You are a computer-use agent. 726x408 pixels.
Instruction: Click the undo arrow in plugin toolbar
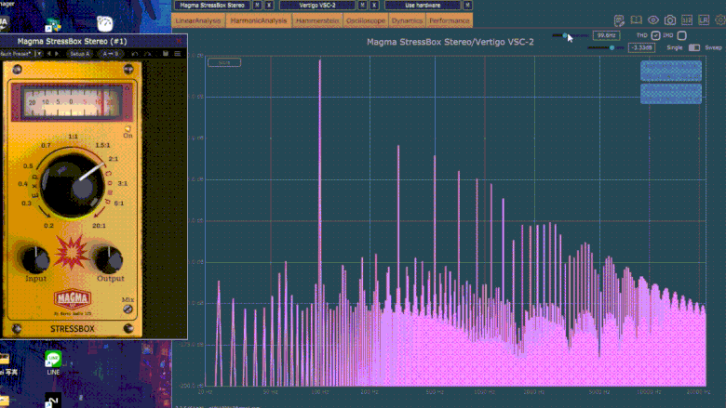tap(135, 54)
